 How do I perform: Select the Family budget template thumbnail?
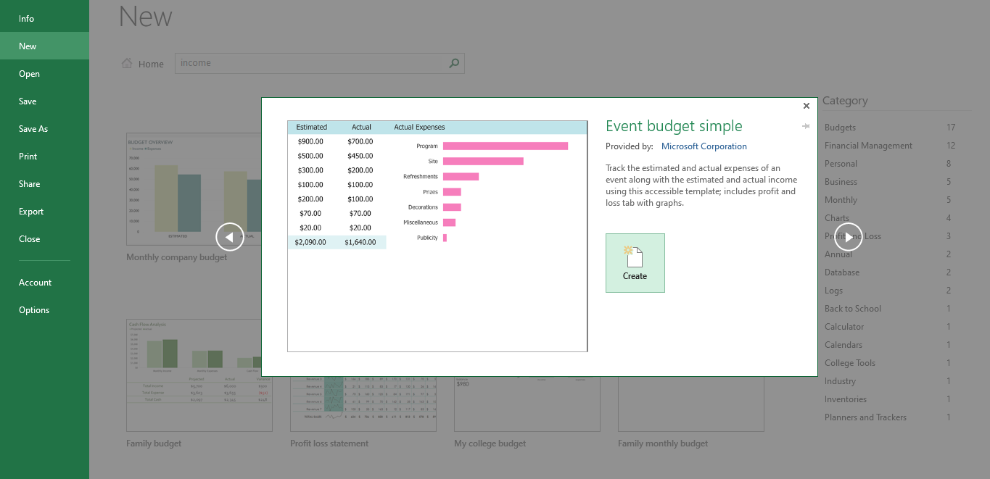(x=199, y=375)
